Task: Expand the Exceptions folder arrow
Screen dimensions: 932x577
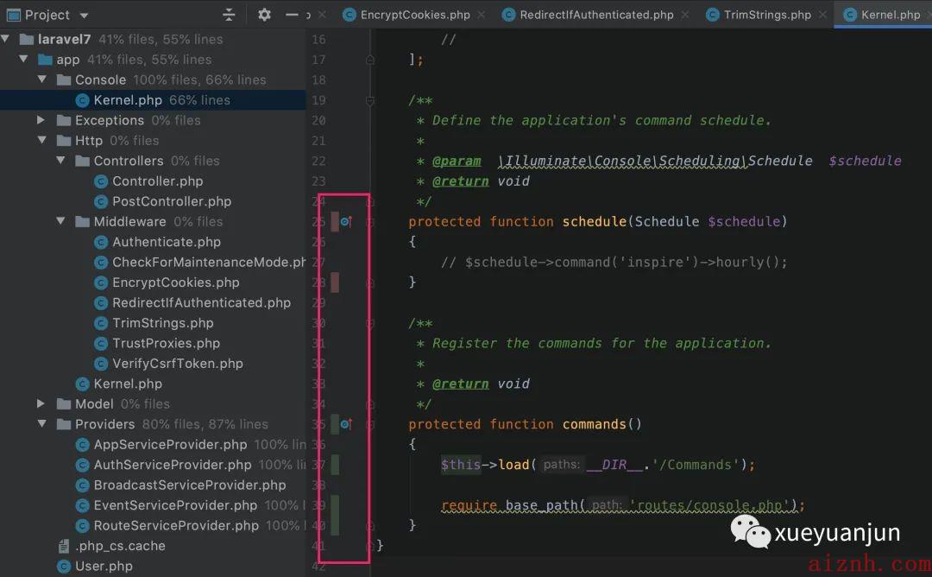Action: (41, 120)
